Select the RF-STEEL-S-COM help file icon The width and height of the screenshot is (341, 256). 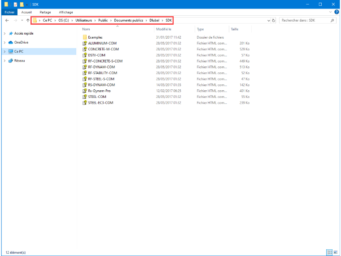(85, 79)
